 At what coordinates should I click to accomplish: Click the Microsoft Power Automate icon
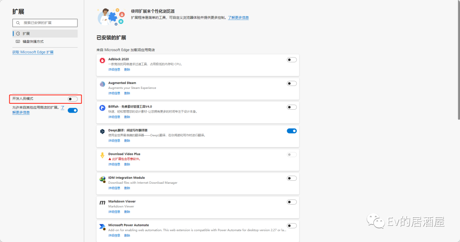tap(102, 227)
